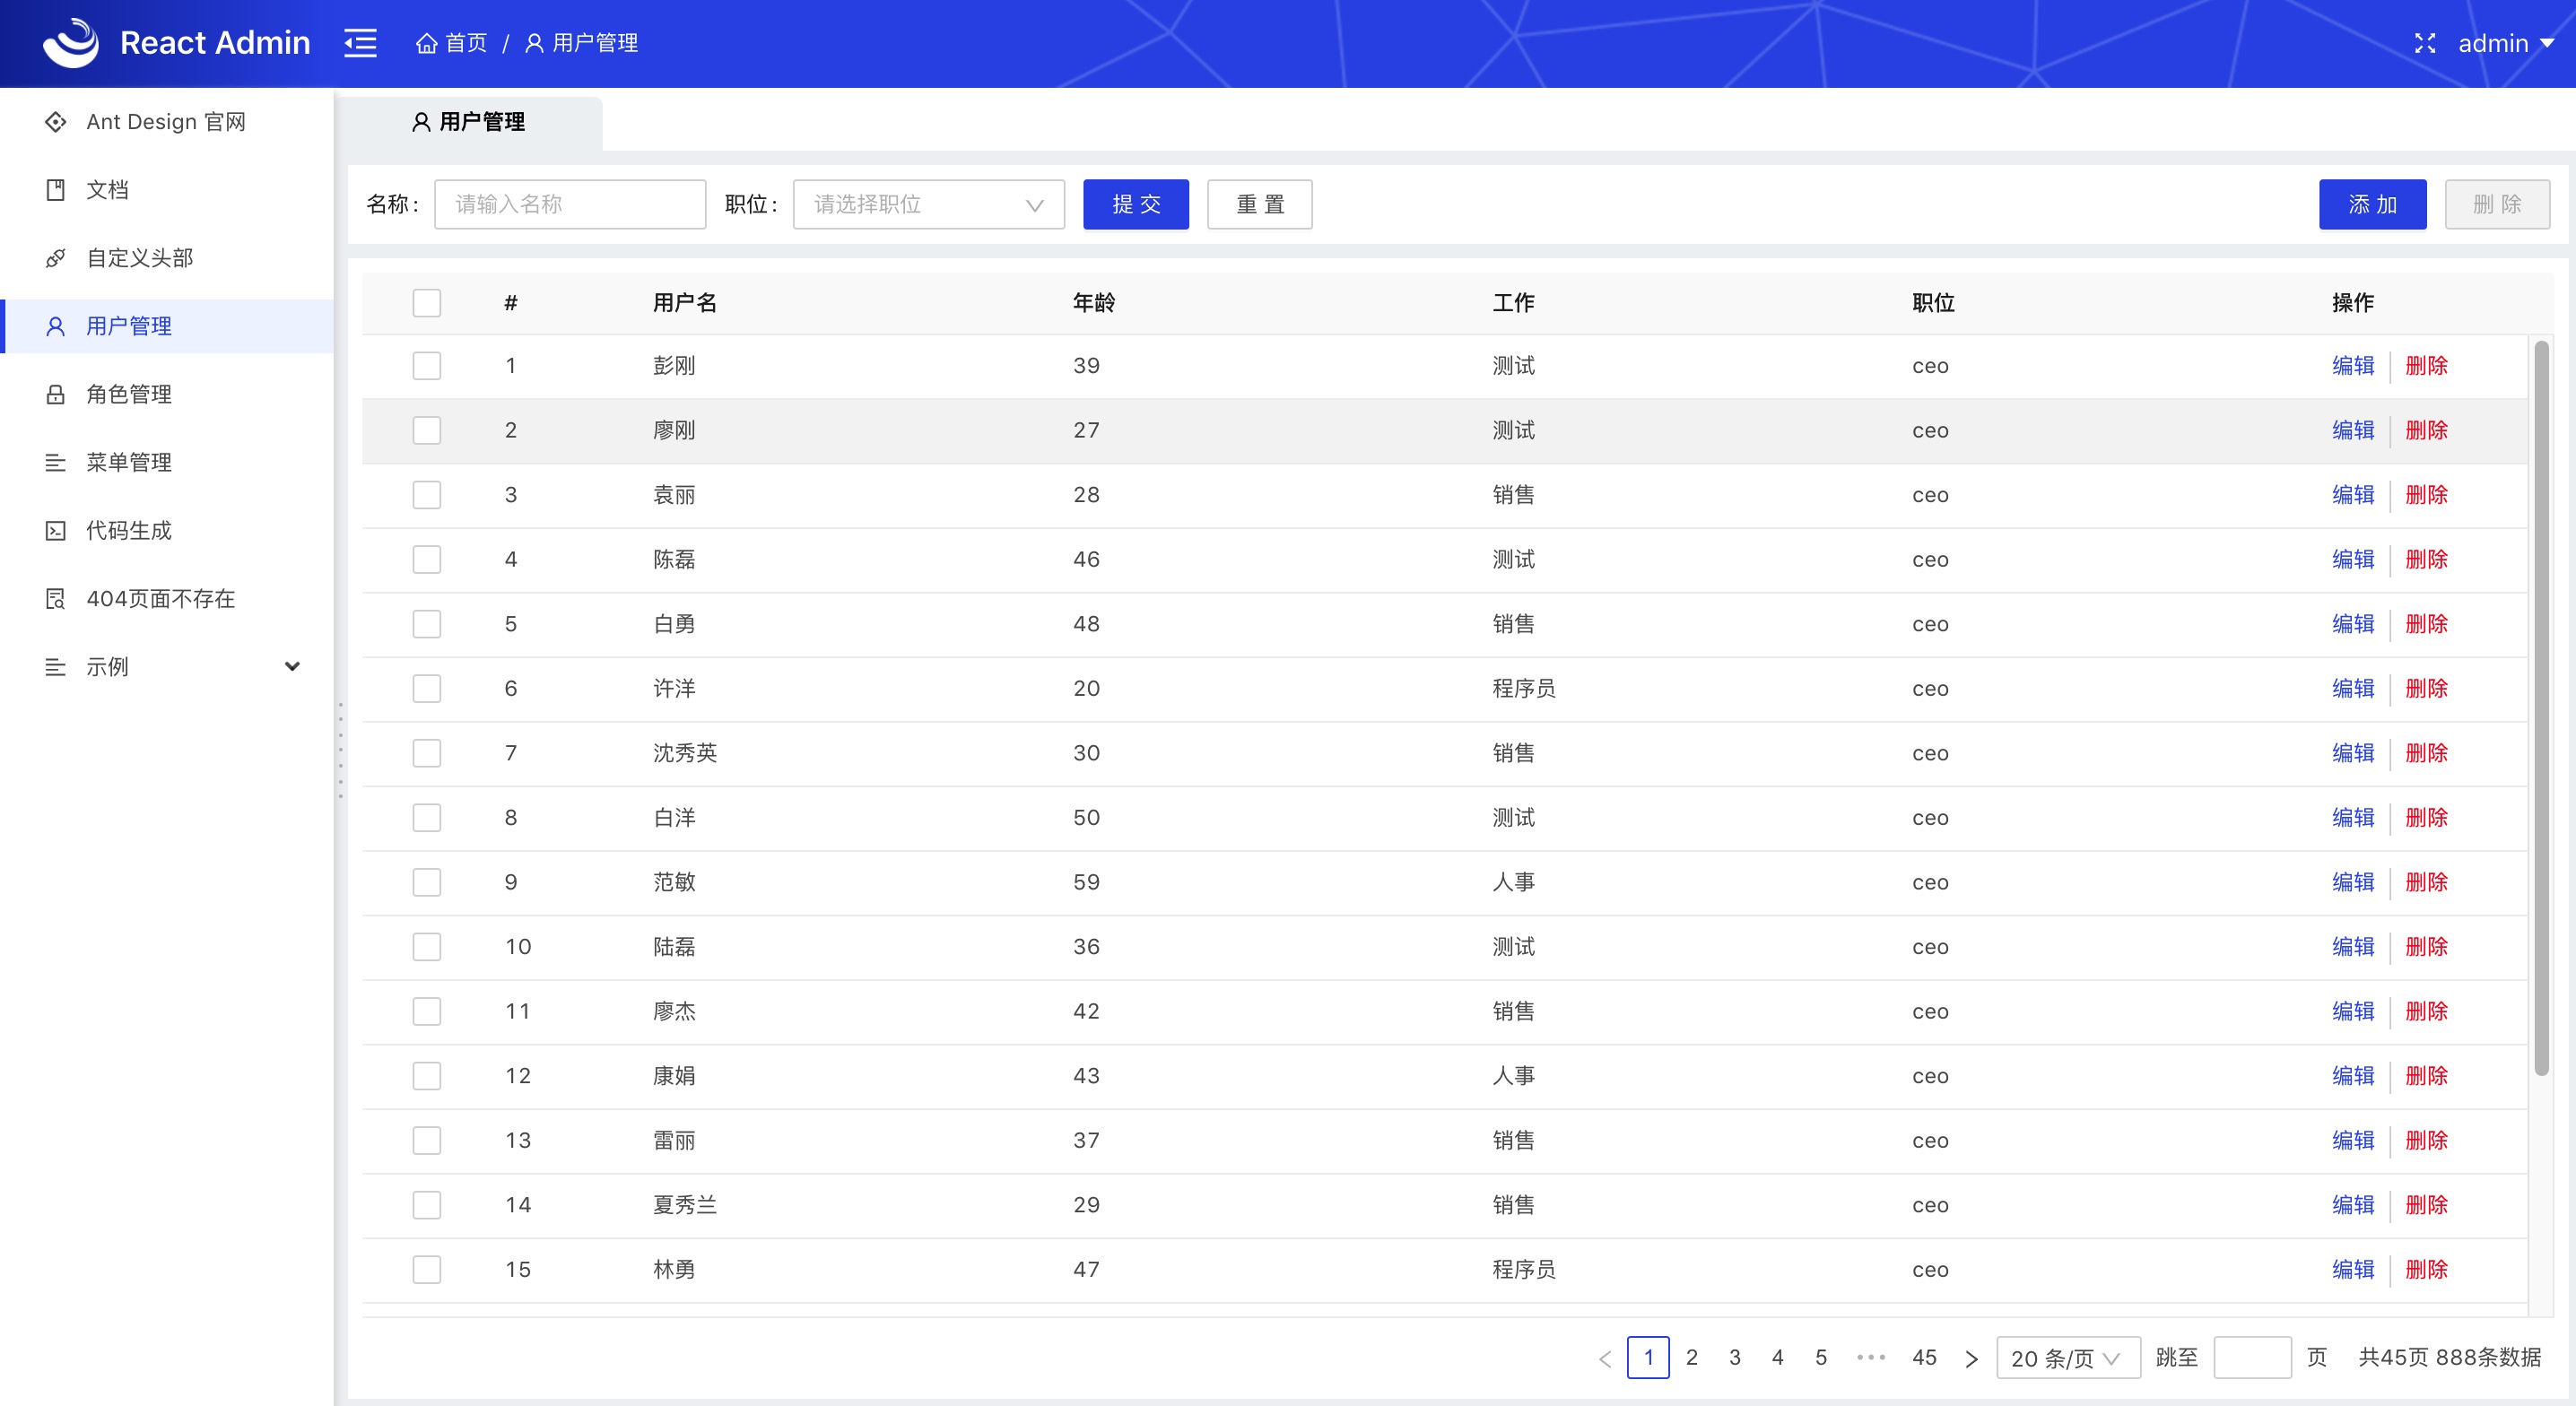The width and height of the screenshot is (2576, 1406).
Task: Click the 角色管理 lock icon
Action: (56, 394)
